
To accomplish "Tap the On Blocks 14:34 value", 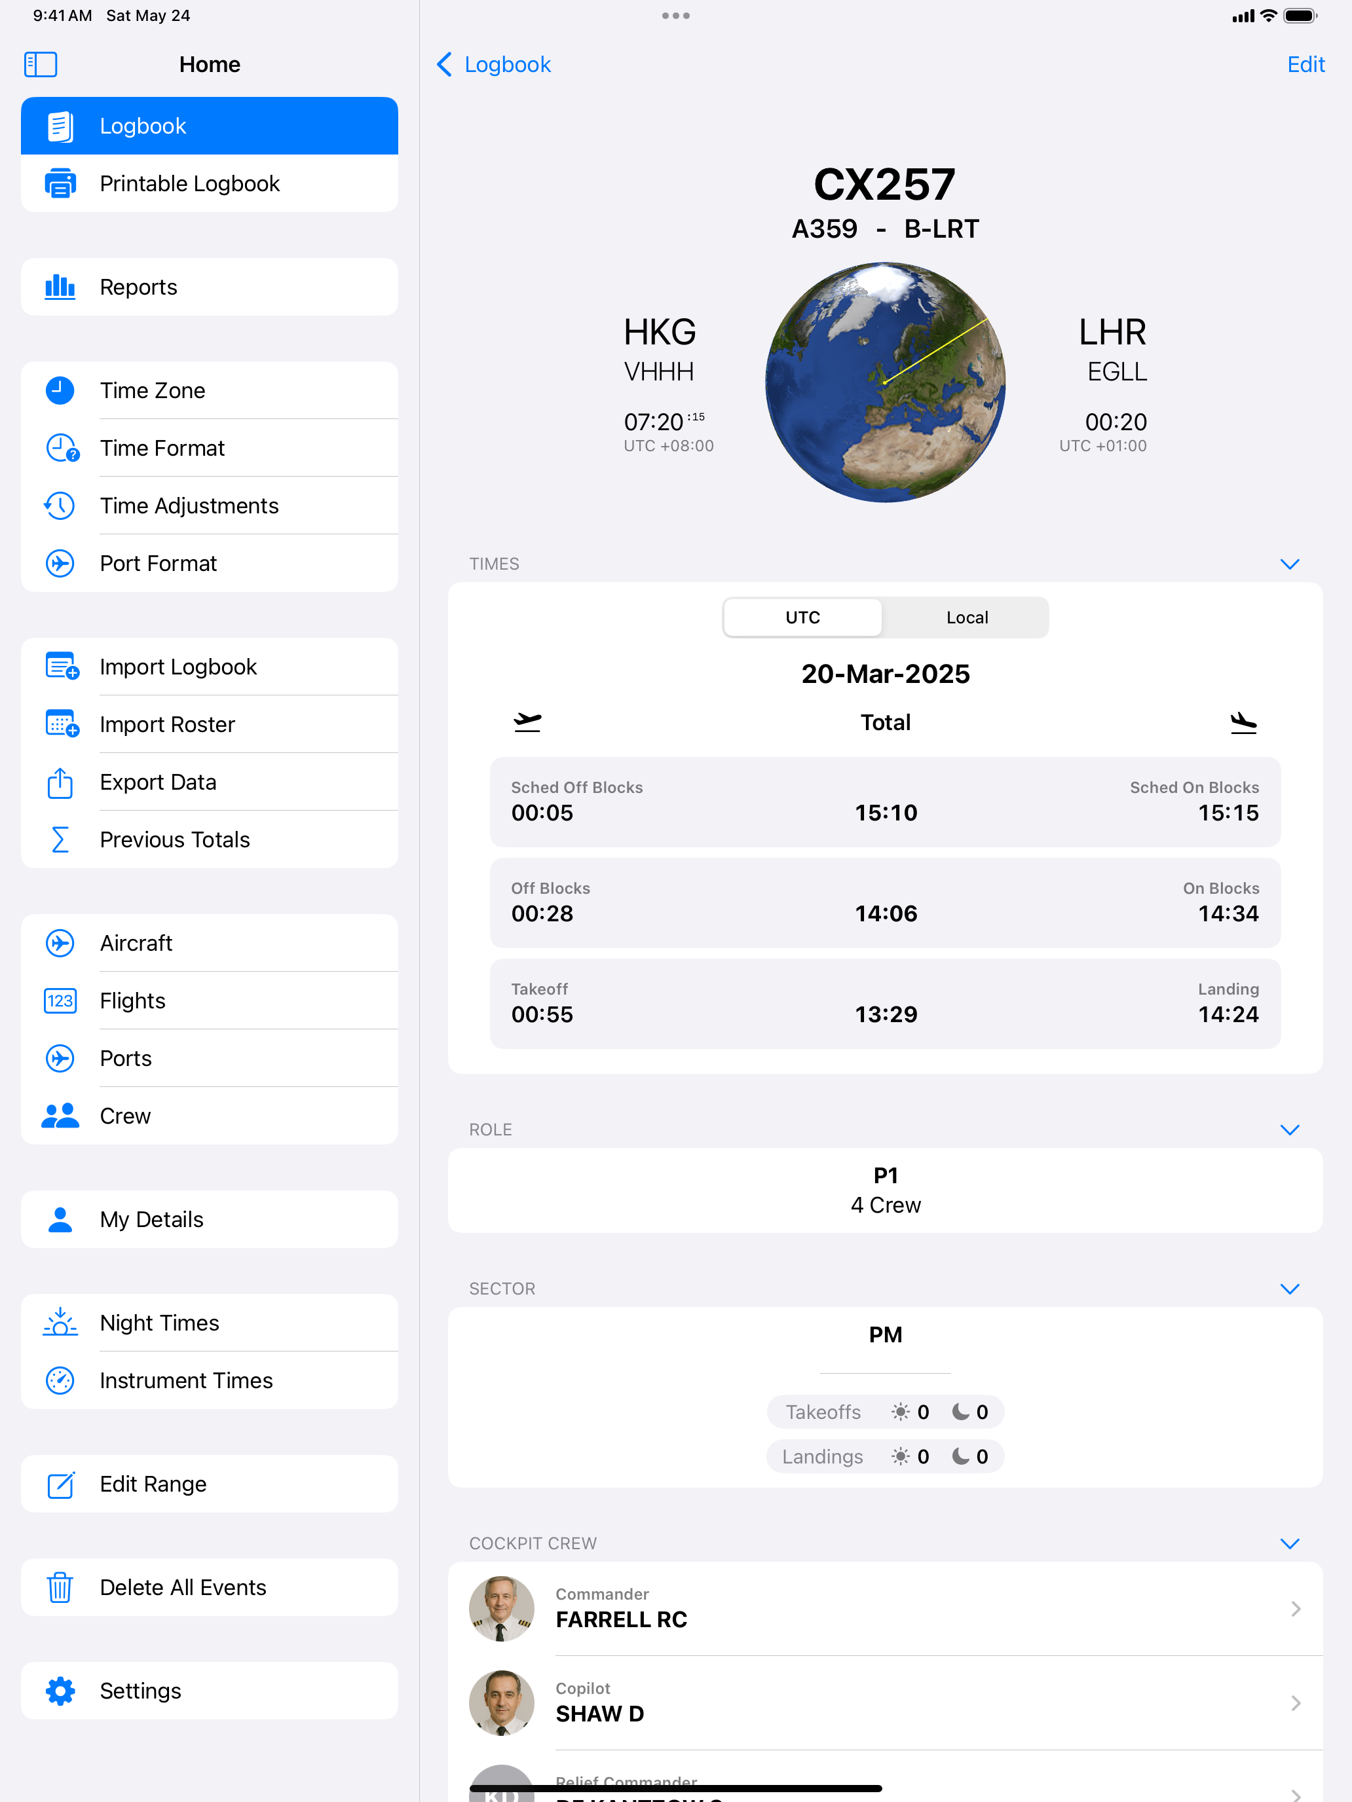I will 1228,913.
